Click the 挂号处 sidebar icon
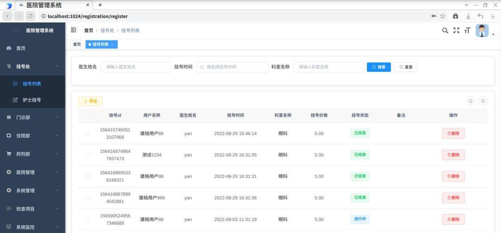Viewport: 501px width, 233px height. coord(9,66)
